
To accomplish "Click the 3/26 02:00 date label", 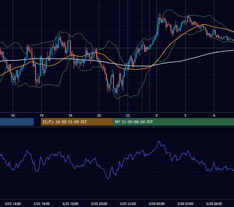I will click(185, 204).
